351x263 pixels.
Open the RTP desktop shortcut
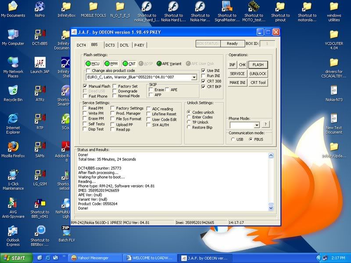(x=40, y=121)
